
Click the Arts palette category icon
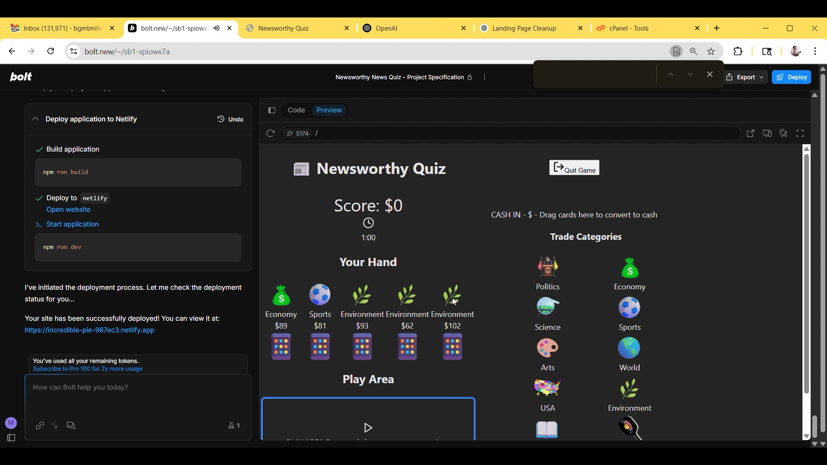pos(547,348)
